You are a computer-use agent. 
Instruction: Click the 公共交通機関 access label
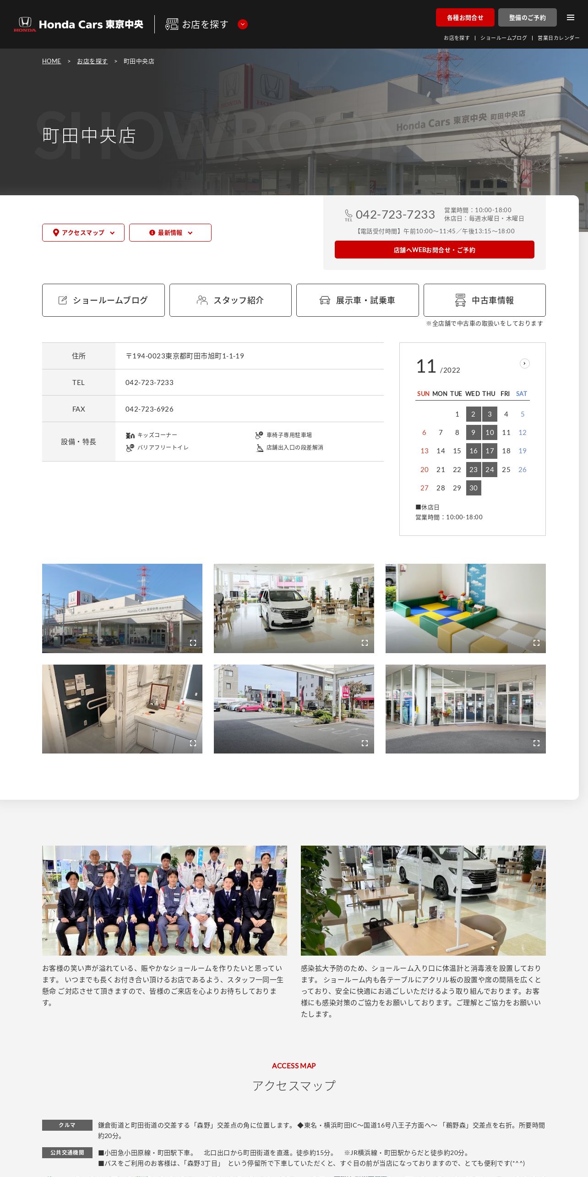[x=67, y=1153]
